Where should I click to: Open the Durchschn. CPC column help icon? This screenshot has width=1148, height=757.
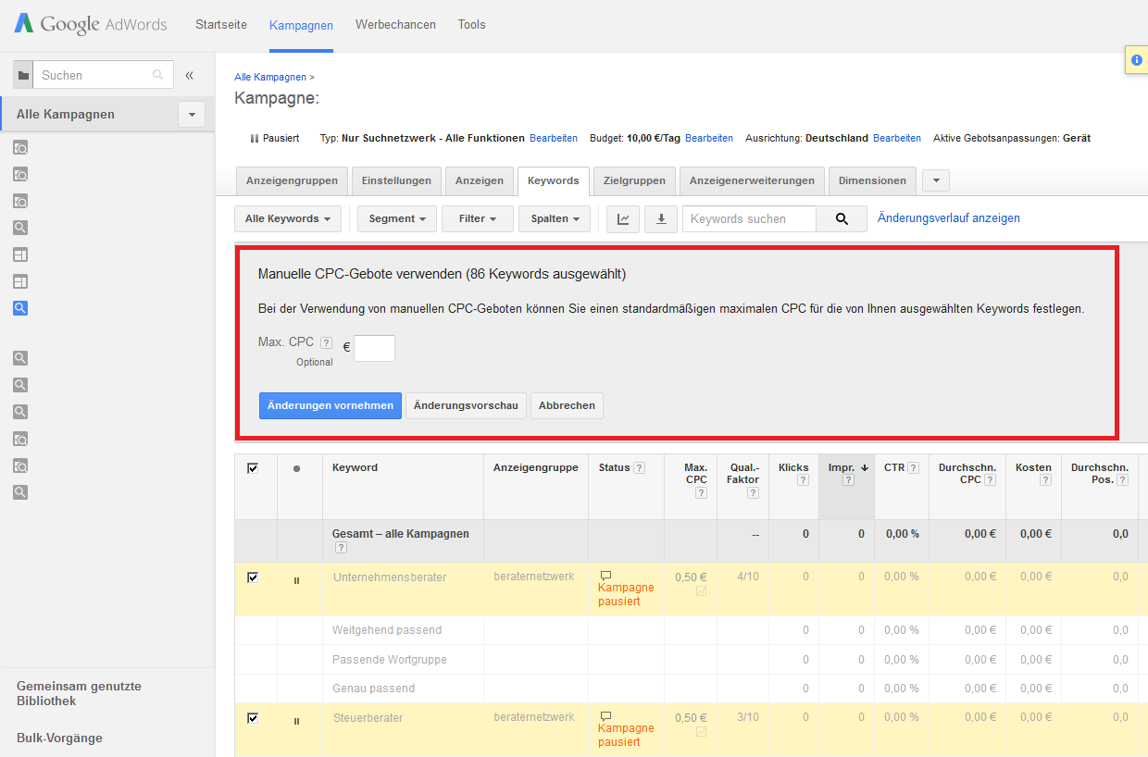(x=991, y=480)
